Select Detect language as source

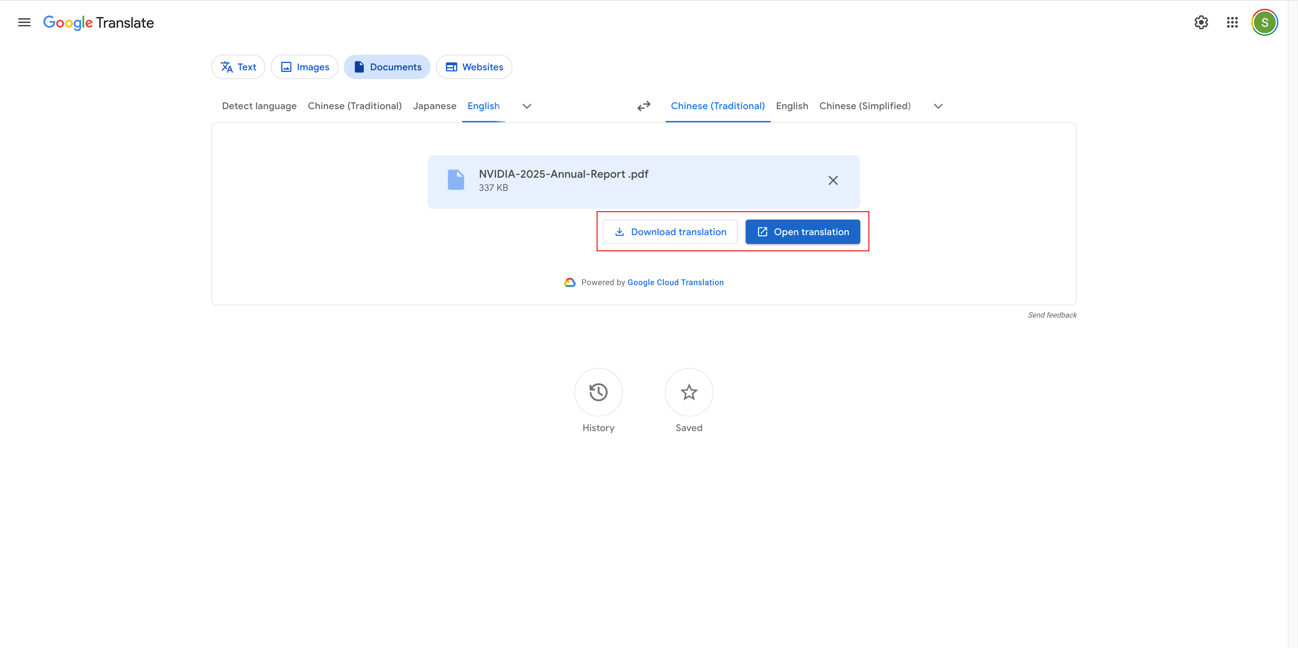[259, 106]
